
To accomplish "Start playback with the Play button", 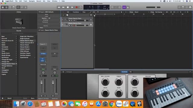I will click(x=72, y=7).
